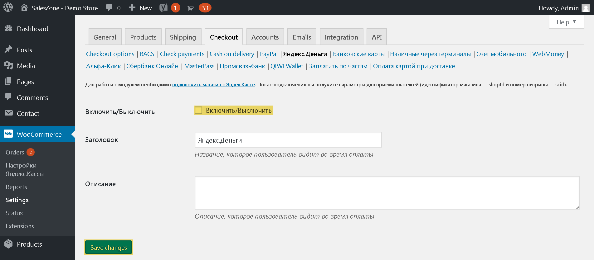Click the Dashboard gauge icon
594x260 pixels.
click(x=9, y=29)
